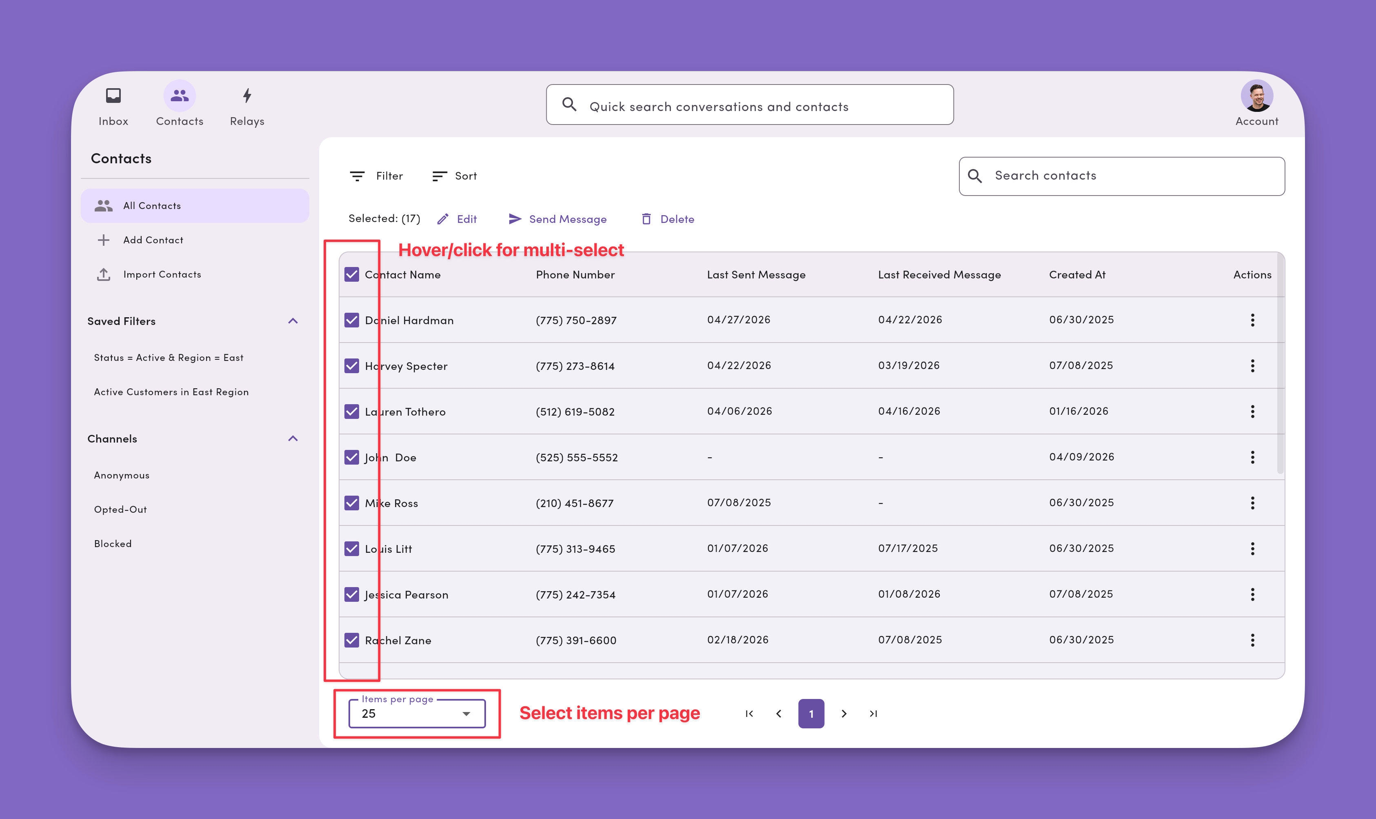
Task: Open actions menu for Lauren Tothero
Action: pyautogui.click(x=1252, y=412)
